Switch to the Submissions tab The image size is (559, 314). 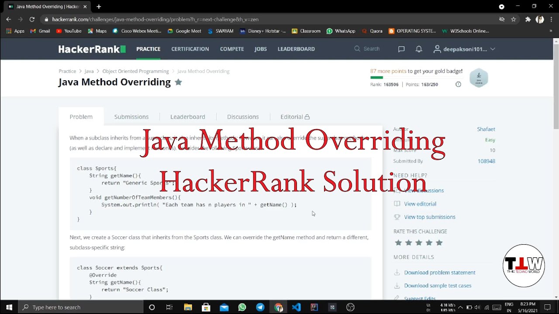[131, 117]
